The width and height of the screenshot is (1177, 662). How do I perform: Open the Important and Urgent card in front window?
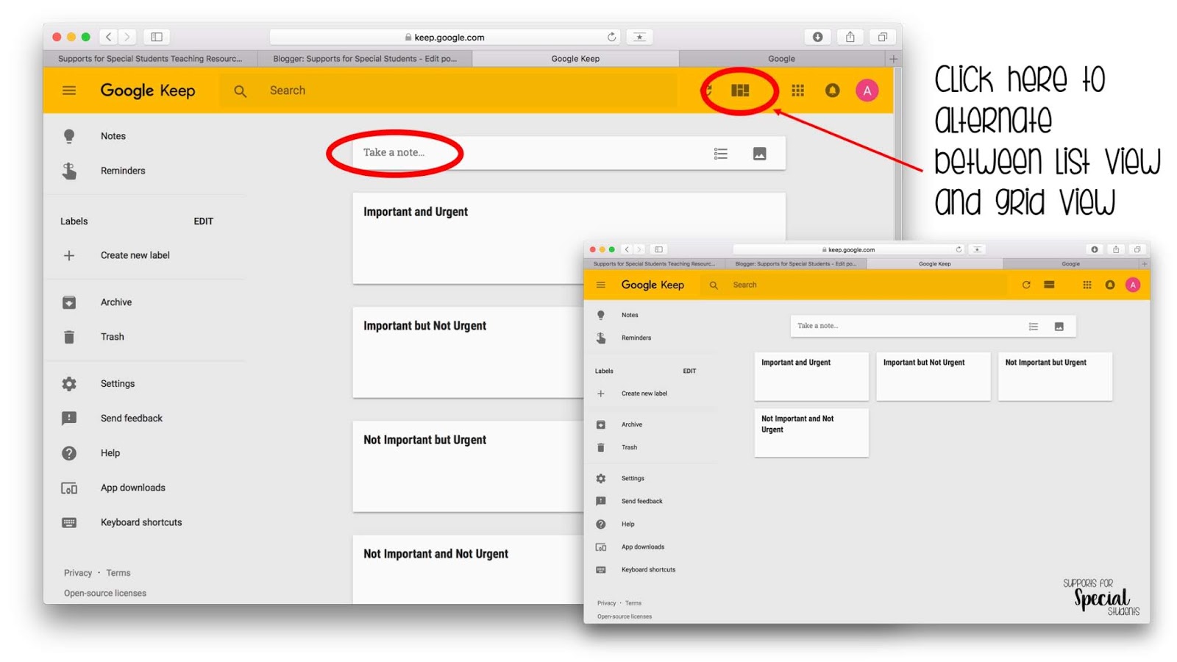click(x=811, y=377)
